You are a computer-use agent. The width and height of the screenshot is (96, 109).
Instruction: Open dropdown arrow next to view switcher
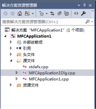[x=33, y=14]
